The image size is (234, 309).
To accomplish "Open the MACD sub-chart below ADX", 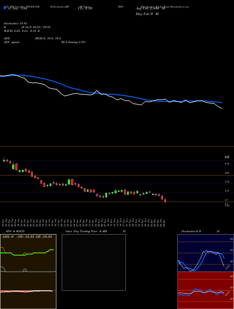I will 28,290.
